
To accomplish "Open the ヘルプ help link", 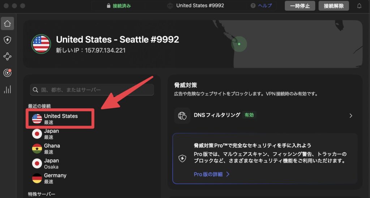I will (265, 6).
